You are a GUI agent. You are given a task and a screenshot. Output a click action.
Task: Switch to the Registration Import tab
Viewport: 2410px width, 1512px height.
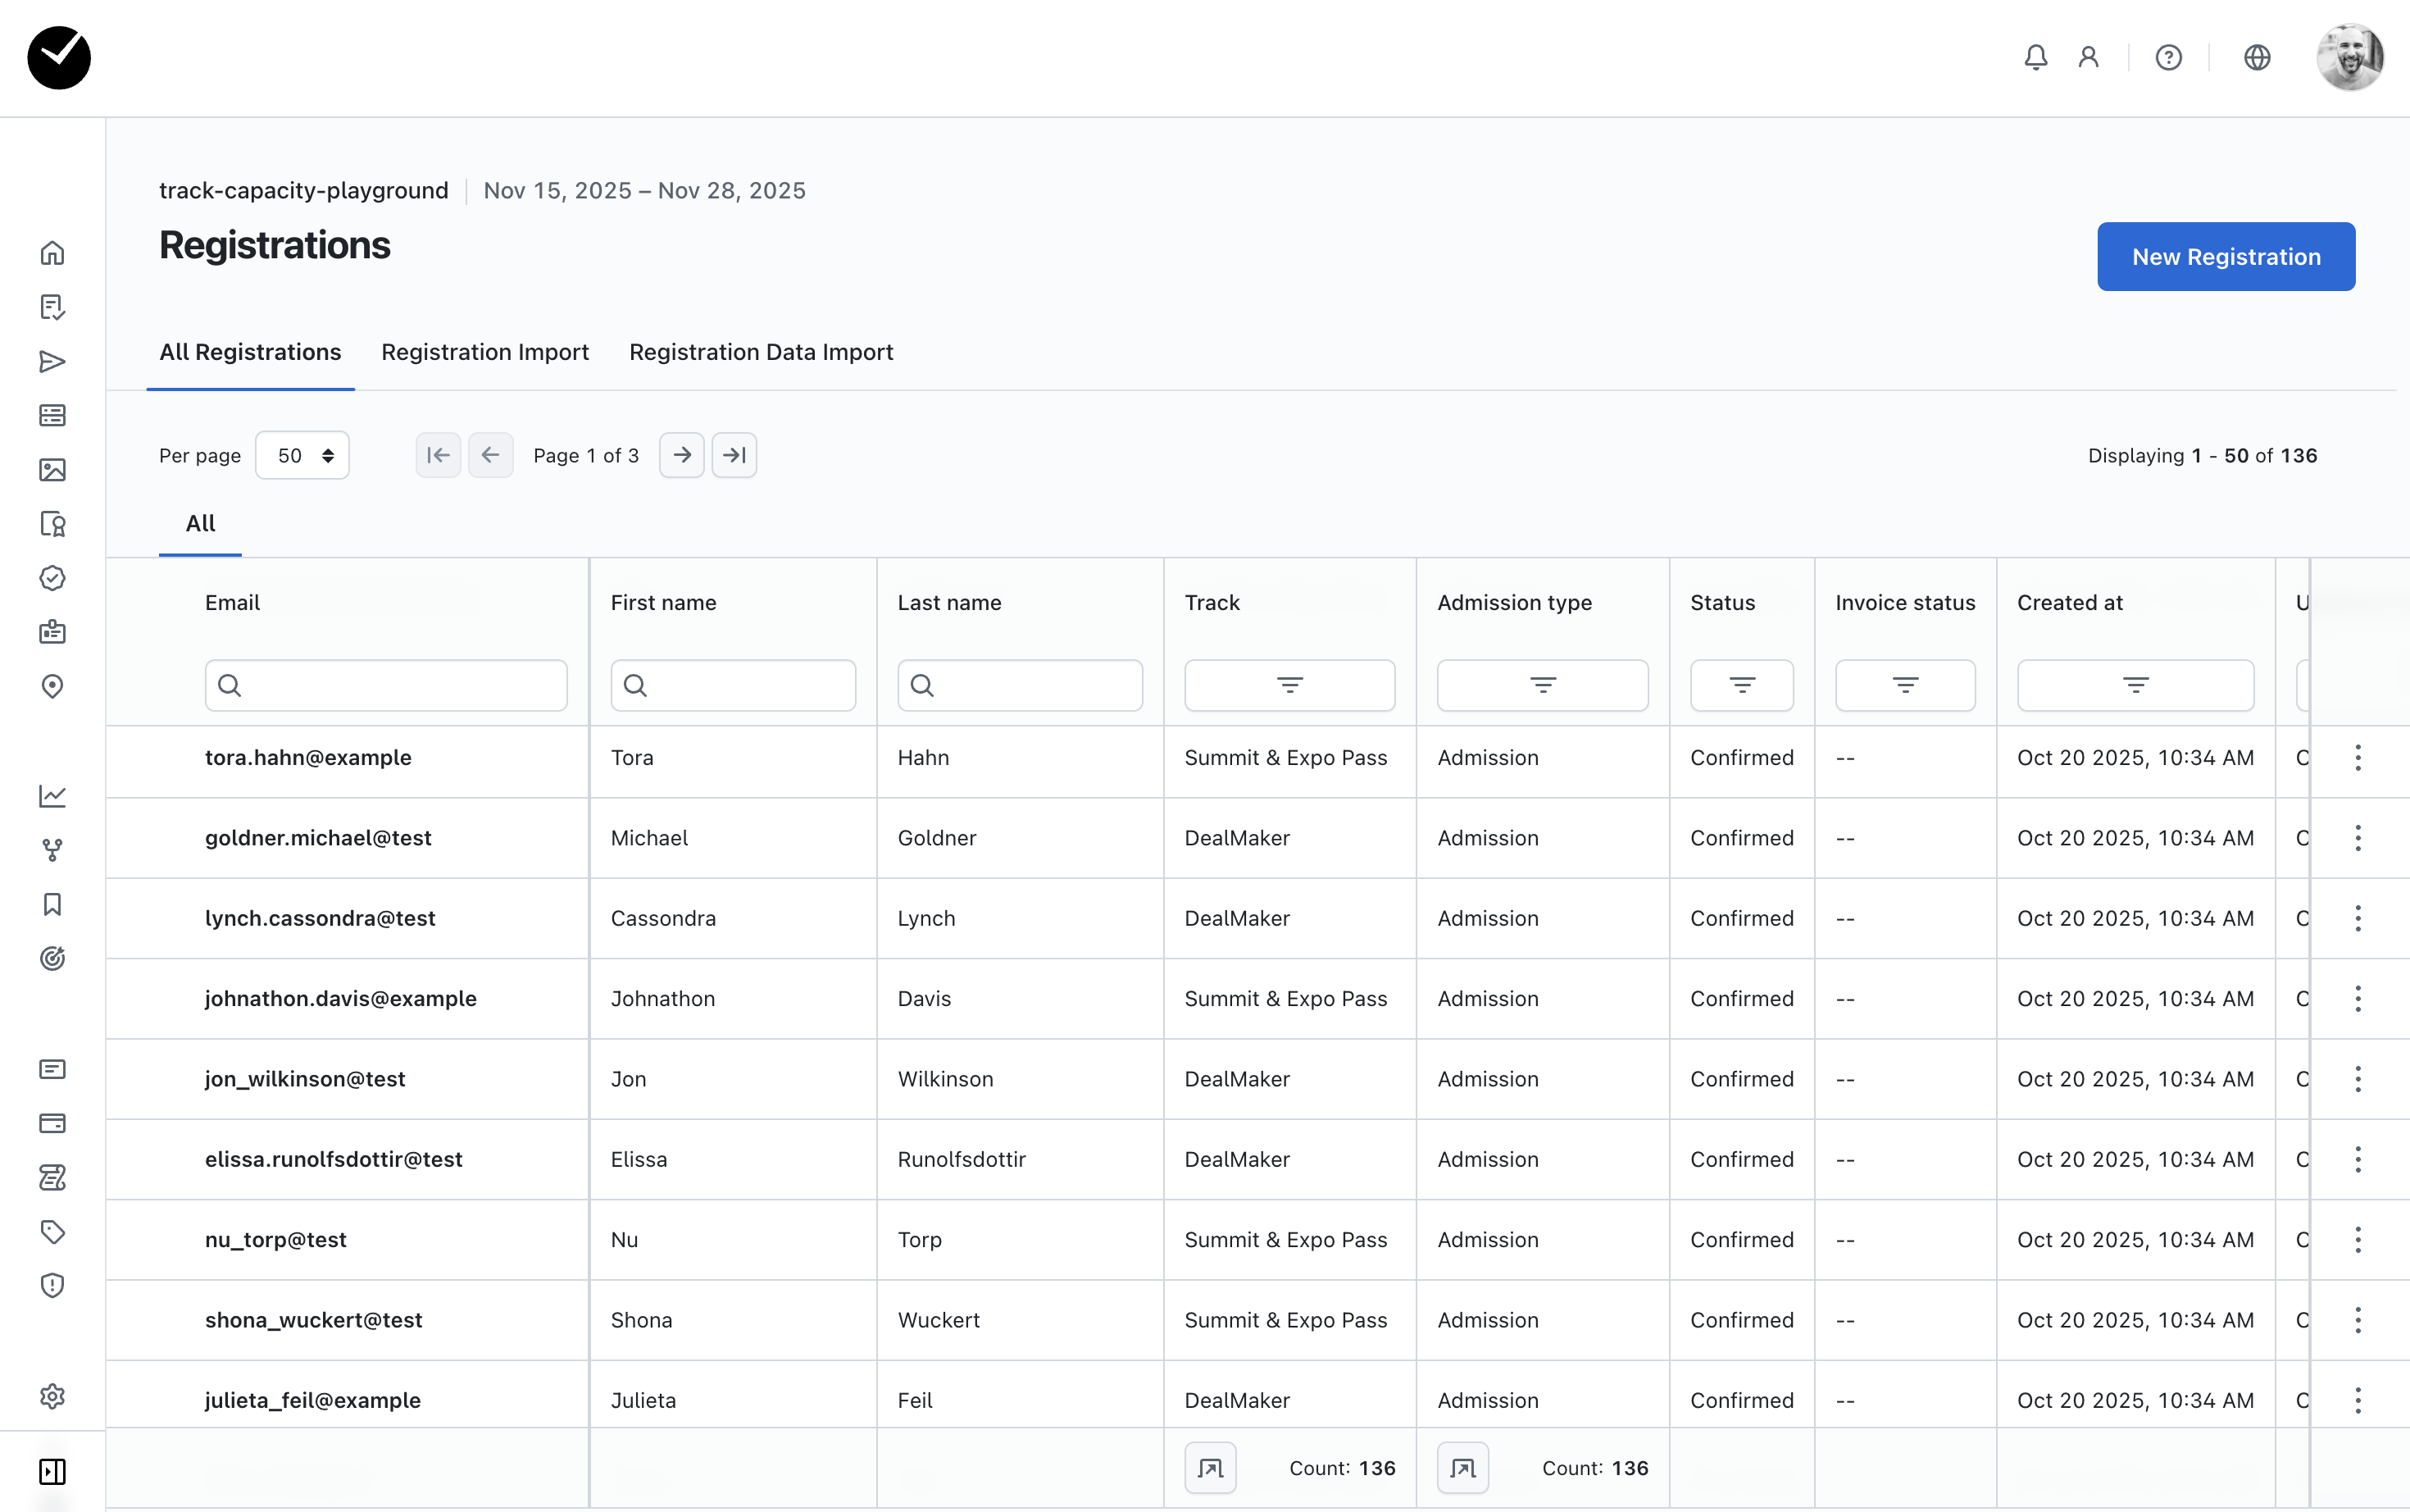click(x=484, y=352)
